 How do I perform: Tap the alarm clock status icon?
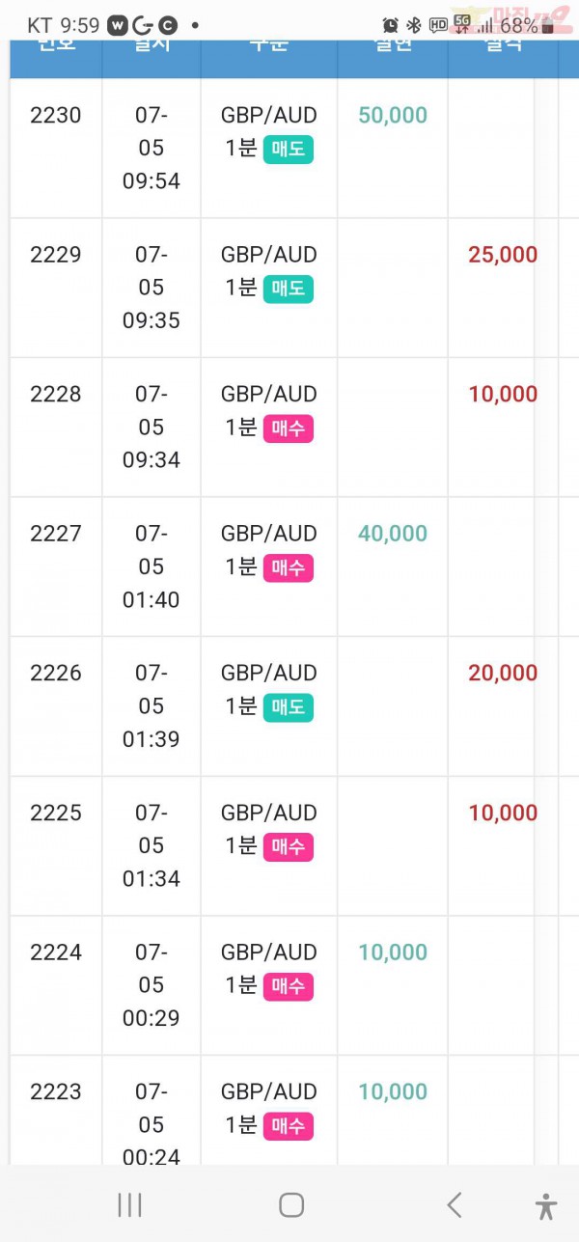[x=390, y=25]
